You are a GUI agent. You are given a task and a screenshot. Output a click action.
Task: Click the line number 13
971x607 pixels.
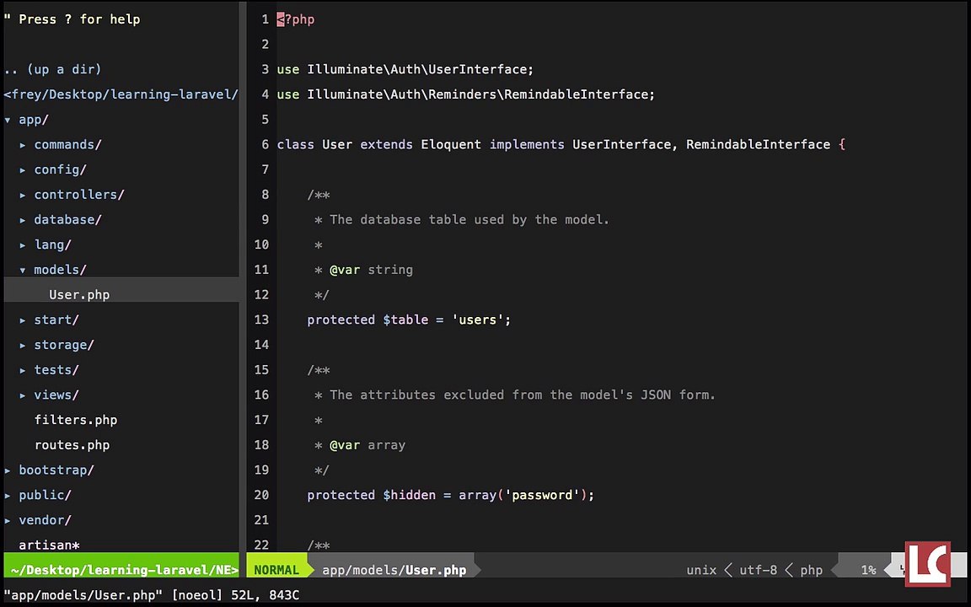click(x=261, y=320)
